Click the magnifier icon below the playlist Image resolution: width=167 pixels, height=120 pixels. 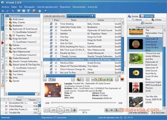(x=45, y=79)
